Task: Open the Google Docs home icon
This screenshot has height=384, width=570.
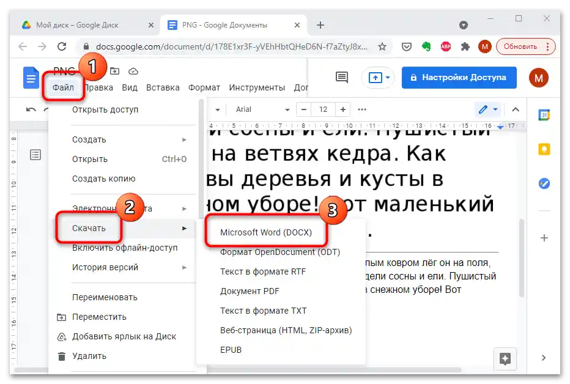Action: (31, 78)
